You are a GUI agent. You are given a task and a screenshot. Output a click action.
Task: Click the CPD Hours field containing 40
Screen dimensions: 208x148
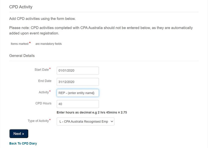coord(78,104)
